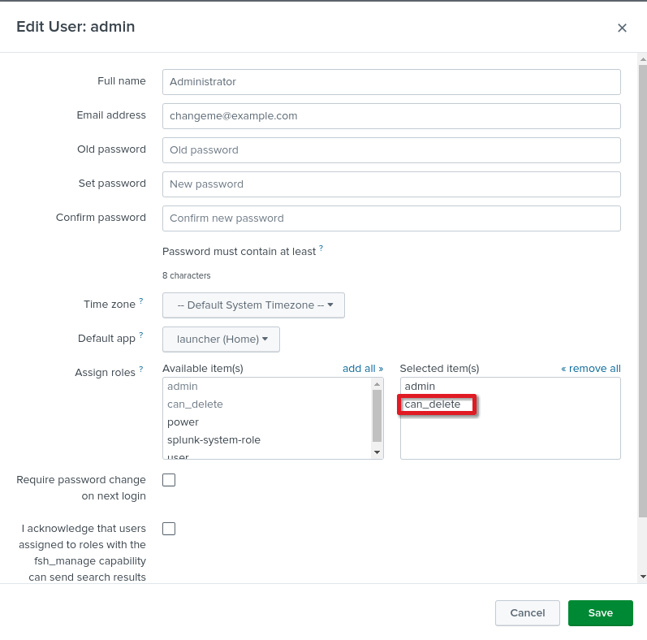Select power role from available items
Screen dimensions: 647x640
point(183,422)
